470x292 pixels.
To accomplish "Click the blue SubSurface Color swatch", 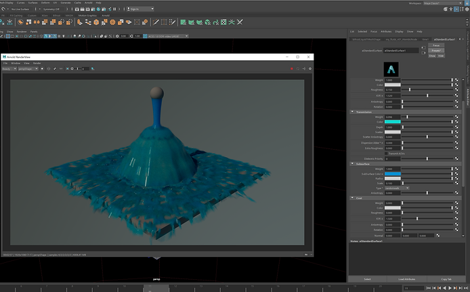I will [x=393, y=173].
